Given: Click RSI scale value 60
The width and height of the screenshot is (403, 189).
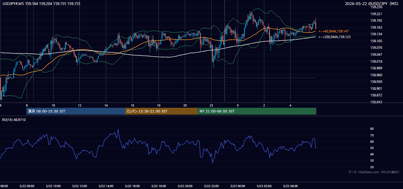Looking at the screenshot, I should [372, 141].
